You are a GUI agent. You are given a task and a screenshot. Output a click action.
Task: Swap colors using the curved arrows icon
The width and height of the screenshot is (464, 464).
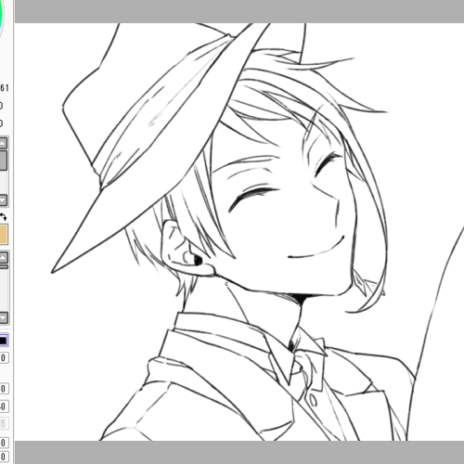click(x=3, y=217)
